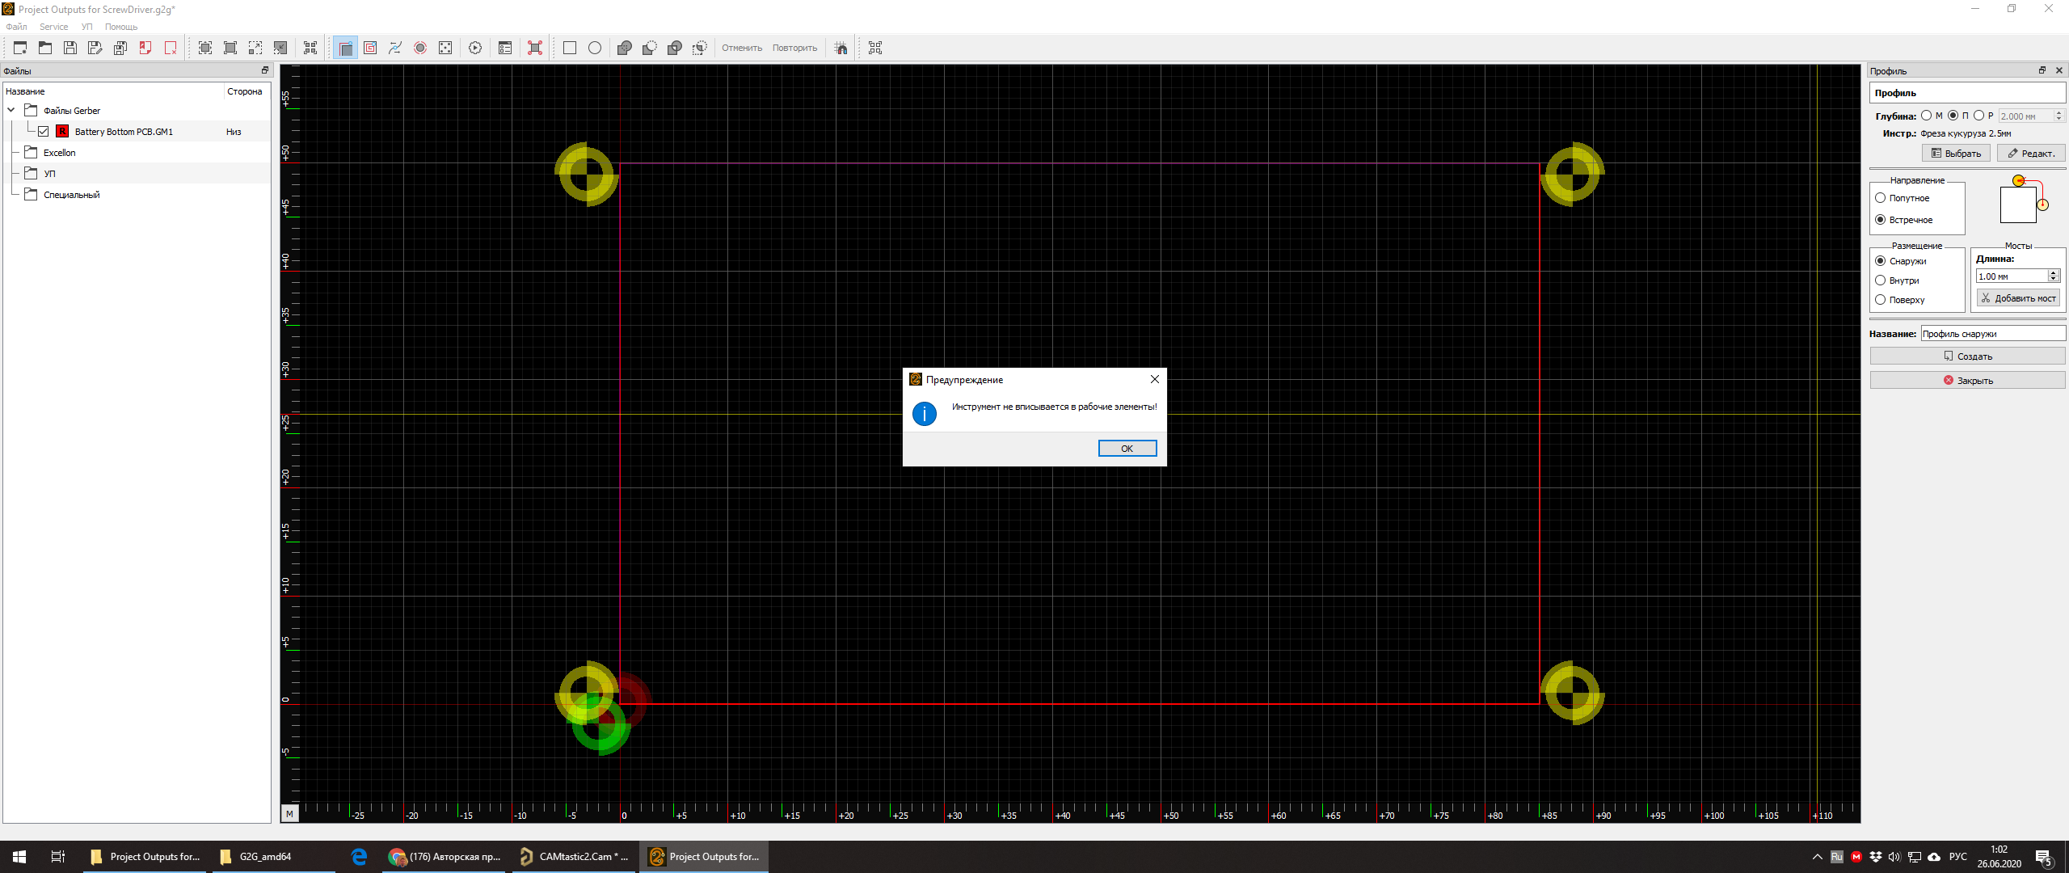The width and height of the screenshot is (2069, 873).
Task: Select the Попутное direction radio button
Action: (x=1881, y=198)
